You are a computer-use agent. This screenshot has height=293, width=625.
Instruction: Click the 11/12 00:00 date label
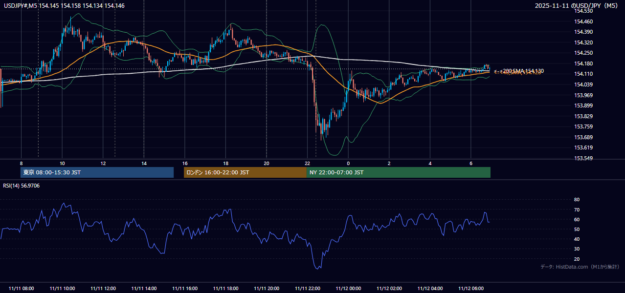click(348, 289)
